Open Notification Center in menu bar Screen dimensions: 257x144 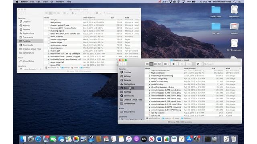point(239,2)
